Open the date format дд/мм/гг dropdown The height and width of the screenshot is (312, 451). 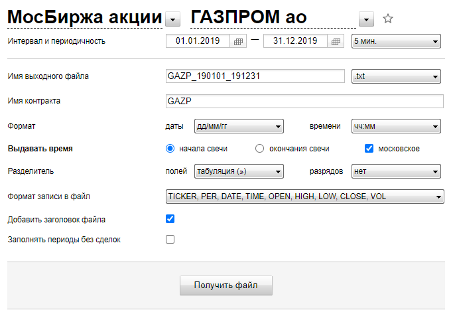[239, 125]
